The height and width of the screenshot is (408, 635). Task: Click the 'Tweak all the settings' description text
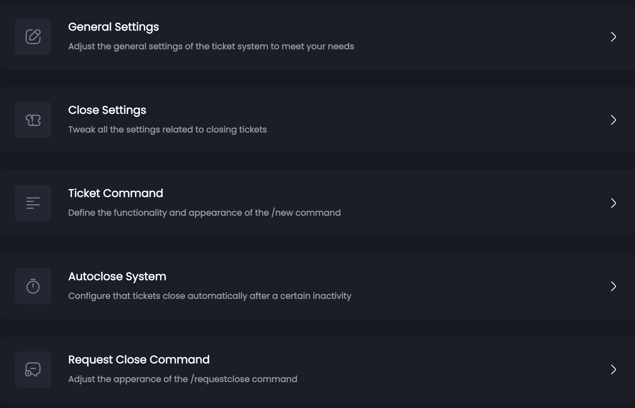click(167, 130)
